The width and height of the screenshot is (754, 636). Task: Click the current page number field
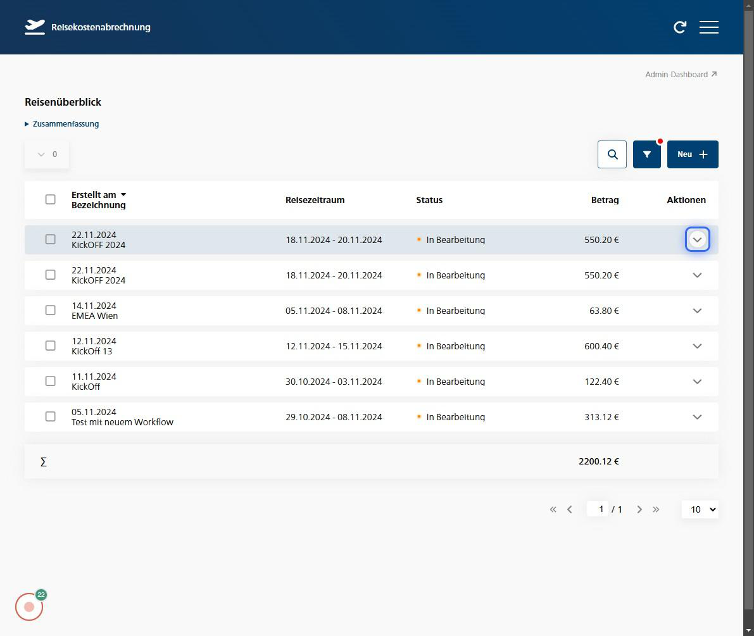[x=598, y=509]
